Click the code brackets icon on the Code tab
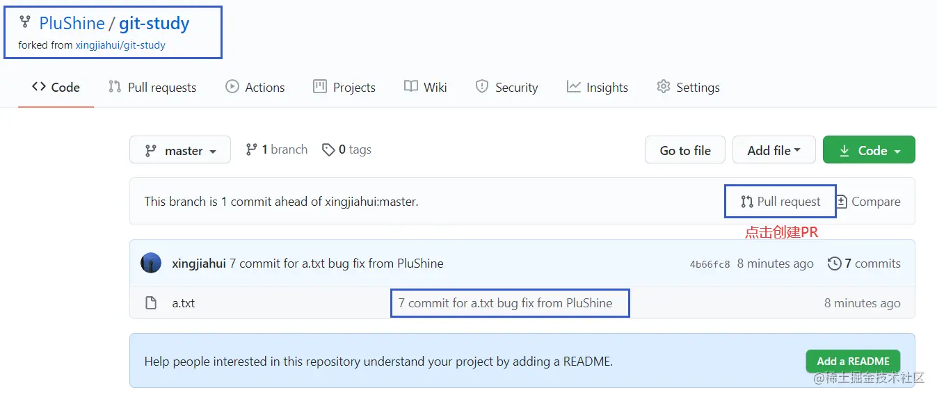 pyautogui.click(x=39, y=86)
